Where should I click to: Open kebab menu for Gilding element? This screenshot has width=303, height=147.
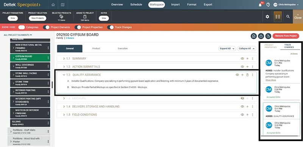pos(48,123)
